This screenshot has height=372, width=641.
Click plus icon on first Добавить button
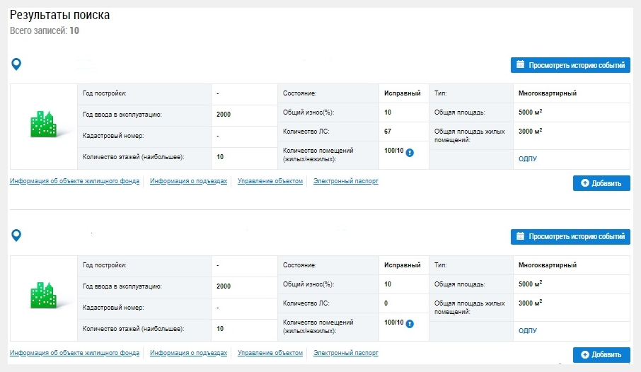coord(585,183)
